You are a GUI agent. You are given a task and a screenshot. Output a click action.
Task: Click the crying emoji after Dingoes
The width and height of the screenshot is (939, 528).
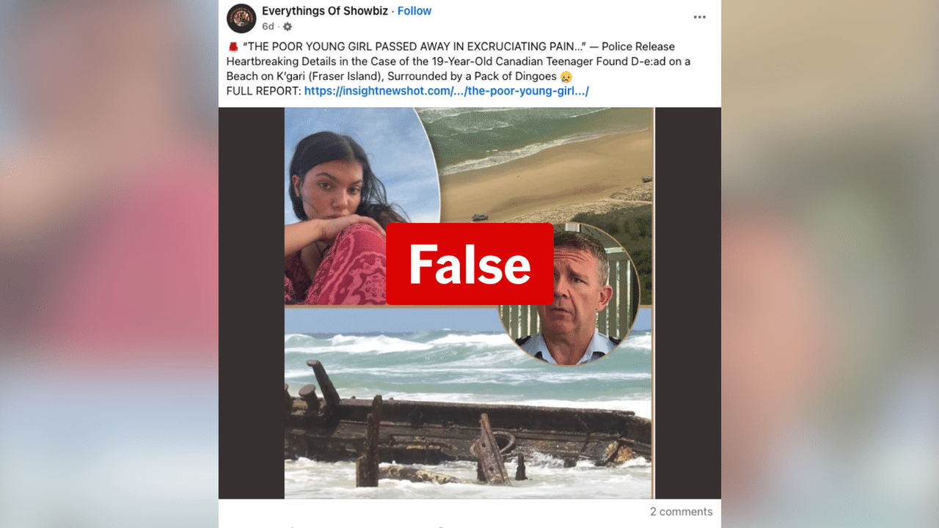566,76
